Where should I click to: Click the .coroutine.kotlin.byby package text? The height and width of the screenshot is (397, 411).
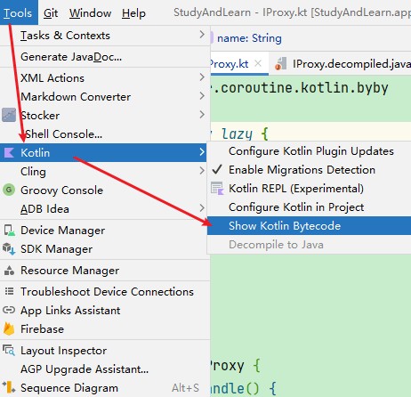click(301, 87)
